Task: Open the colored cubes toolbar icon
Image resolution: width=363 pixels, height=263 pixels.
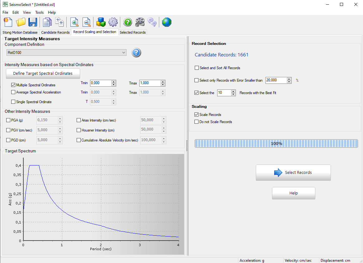Action: pos(101,22)
